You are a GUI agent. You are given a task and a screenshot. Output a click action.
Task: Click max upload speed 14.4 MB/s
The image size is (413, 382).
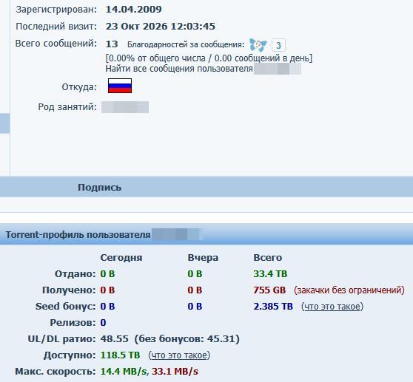tap(124, 372)
